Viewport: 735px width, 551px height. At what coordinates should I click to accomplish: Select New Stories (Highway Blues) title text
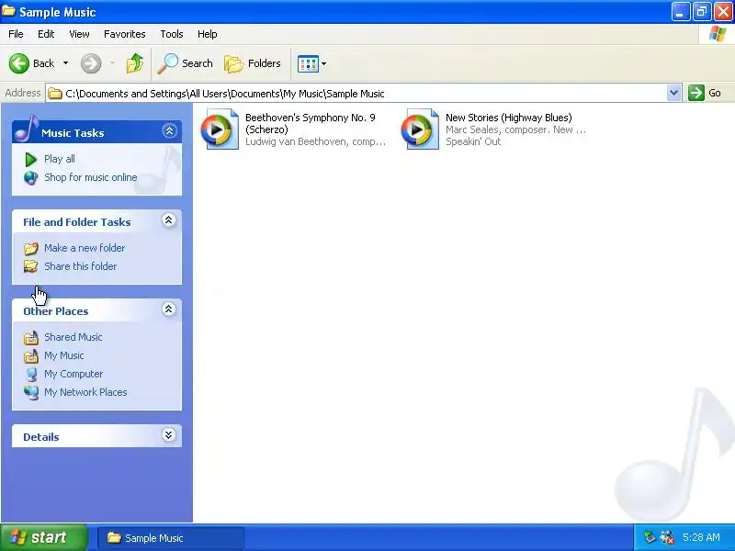pos(509,118)
